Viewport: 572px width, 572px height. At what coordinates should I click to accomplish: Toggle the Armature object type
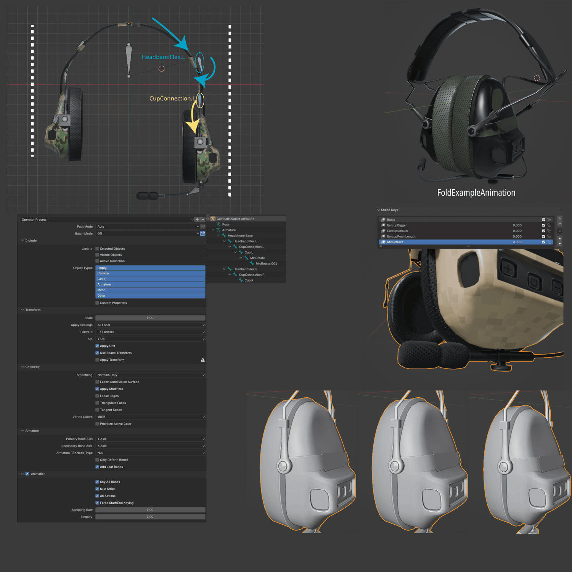pyautogui.click(x=150, y=284)
